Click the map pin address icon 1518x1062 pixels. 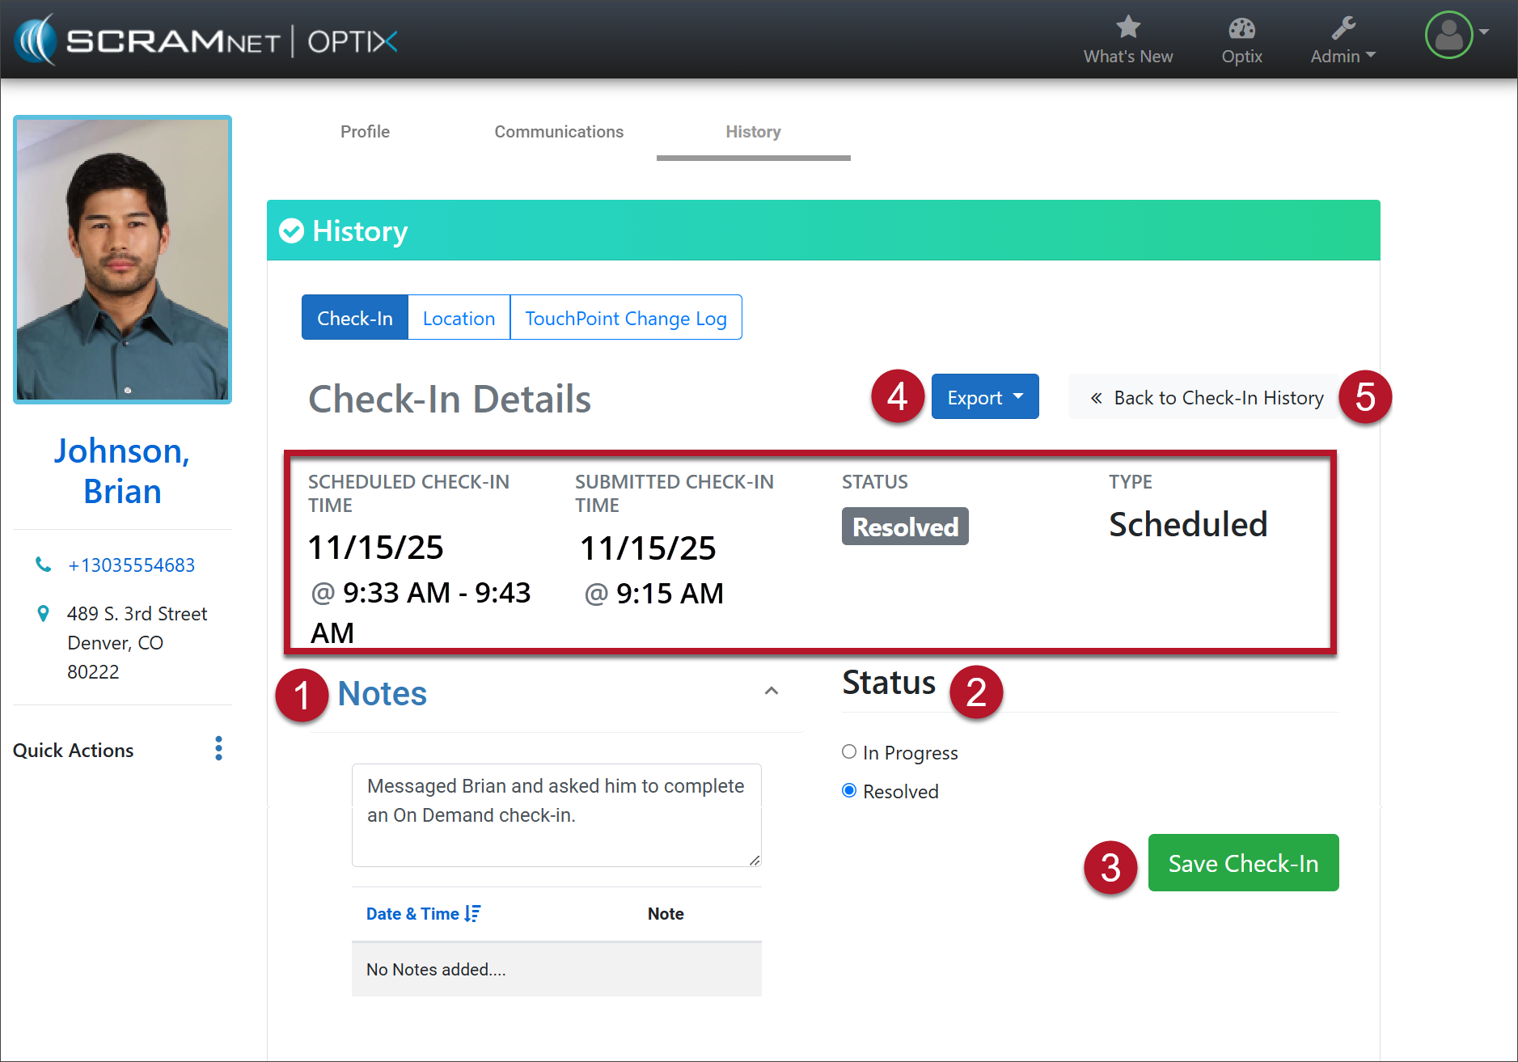tap(43, 614)
